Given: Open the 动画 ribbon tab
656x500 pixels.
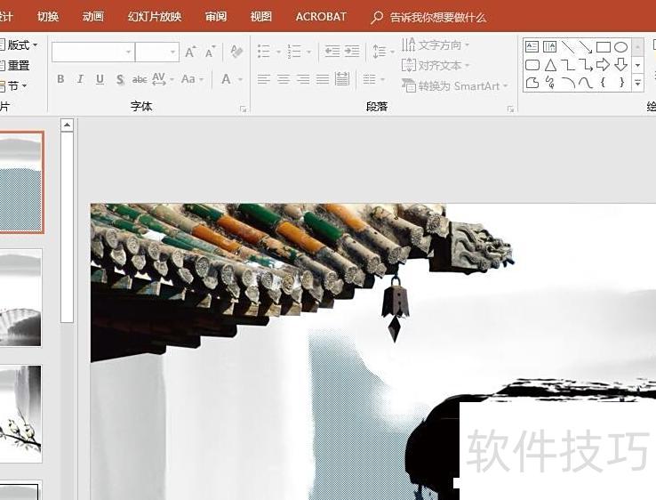Looking at the screenshot, I should tap(92, 17).
